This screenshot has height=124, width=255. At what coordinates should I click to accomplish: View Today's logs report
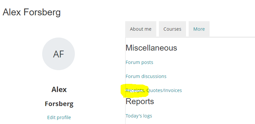point(139,116)
